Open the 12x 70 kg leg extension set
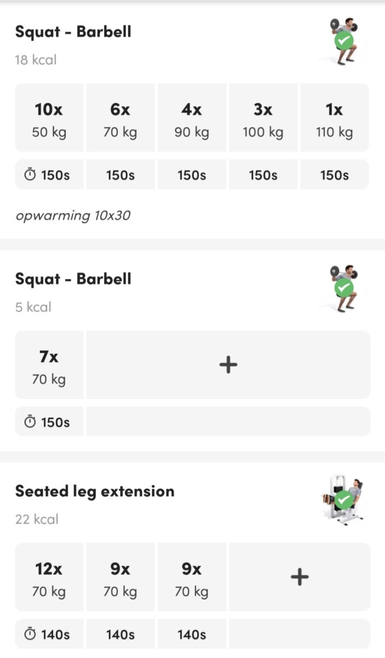Screen dimensions: 385x658 click(49, 577)
